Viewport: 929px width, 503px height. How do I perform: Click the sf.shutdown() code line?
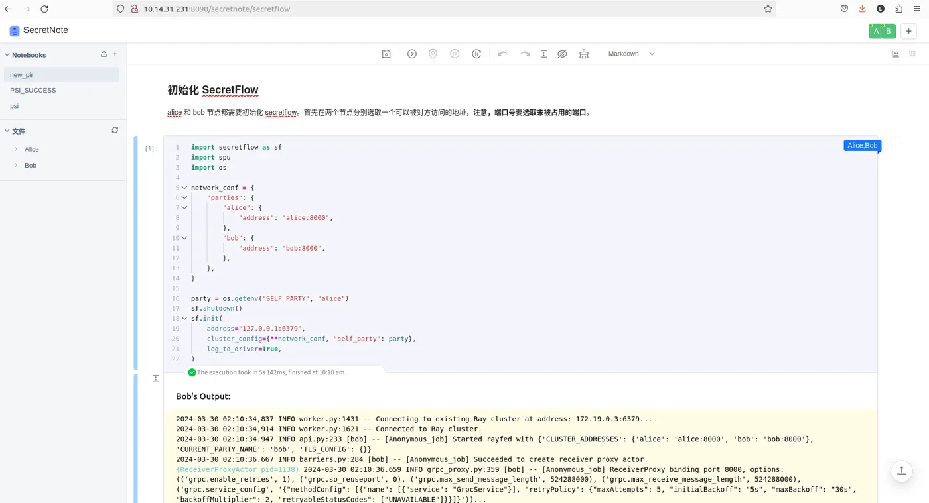[216, 308]
